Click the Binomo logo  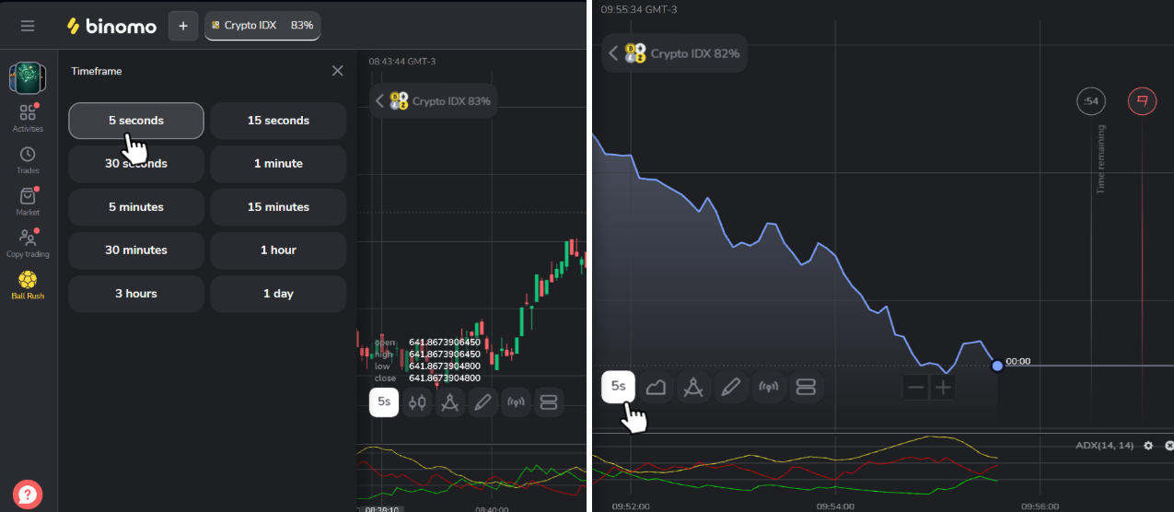click(x=111, y=26)
